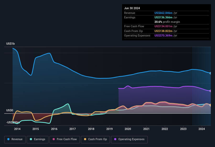Click the orange Cash From Op end marker
Screen dimensions: 215x147
(211, 105)
